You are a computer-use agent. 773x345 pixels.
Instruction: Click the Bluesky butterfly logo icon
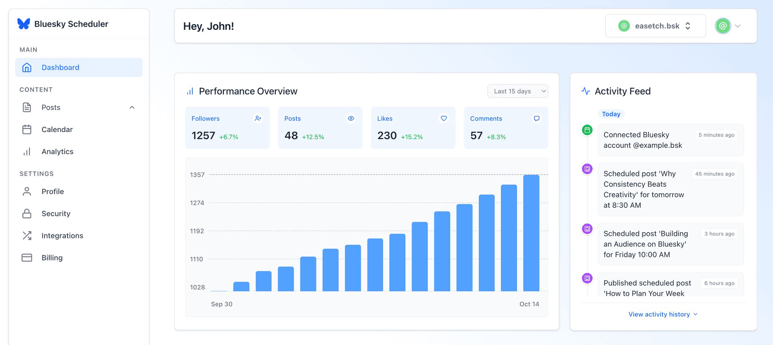pos(23,24)
